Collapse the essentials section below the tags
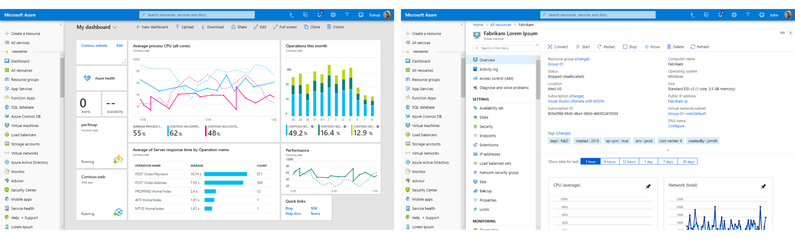 tap(668, 150)
